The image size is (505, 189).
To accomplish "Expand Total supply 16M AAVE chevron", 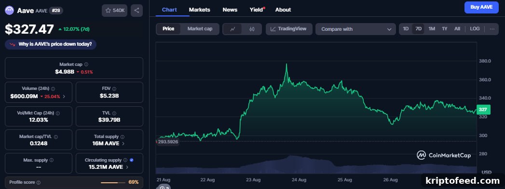I will 123,143.
